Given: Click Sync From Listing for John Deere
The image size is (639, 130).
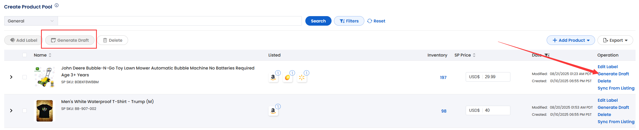Looking at the screenshot, I should (x=616, y=88).
